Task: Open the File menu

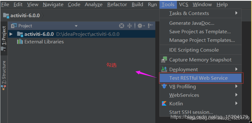Action: (x=5, y=5)
